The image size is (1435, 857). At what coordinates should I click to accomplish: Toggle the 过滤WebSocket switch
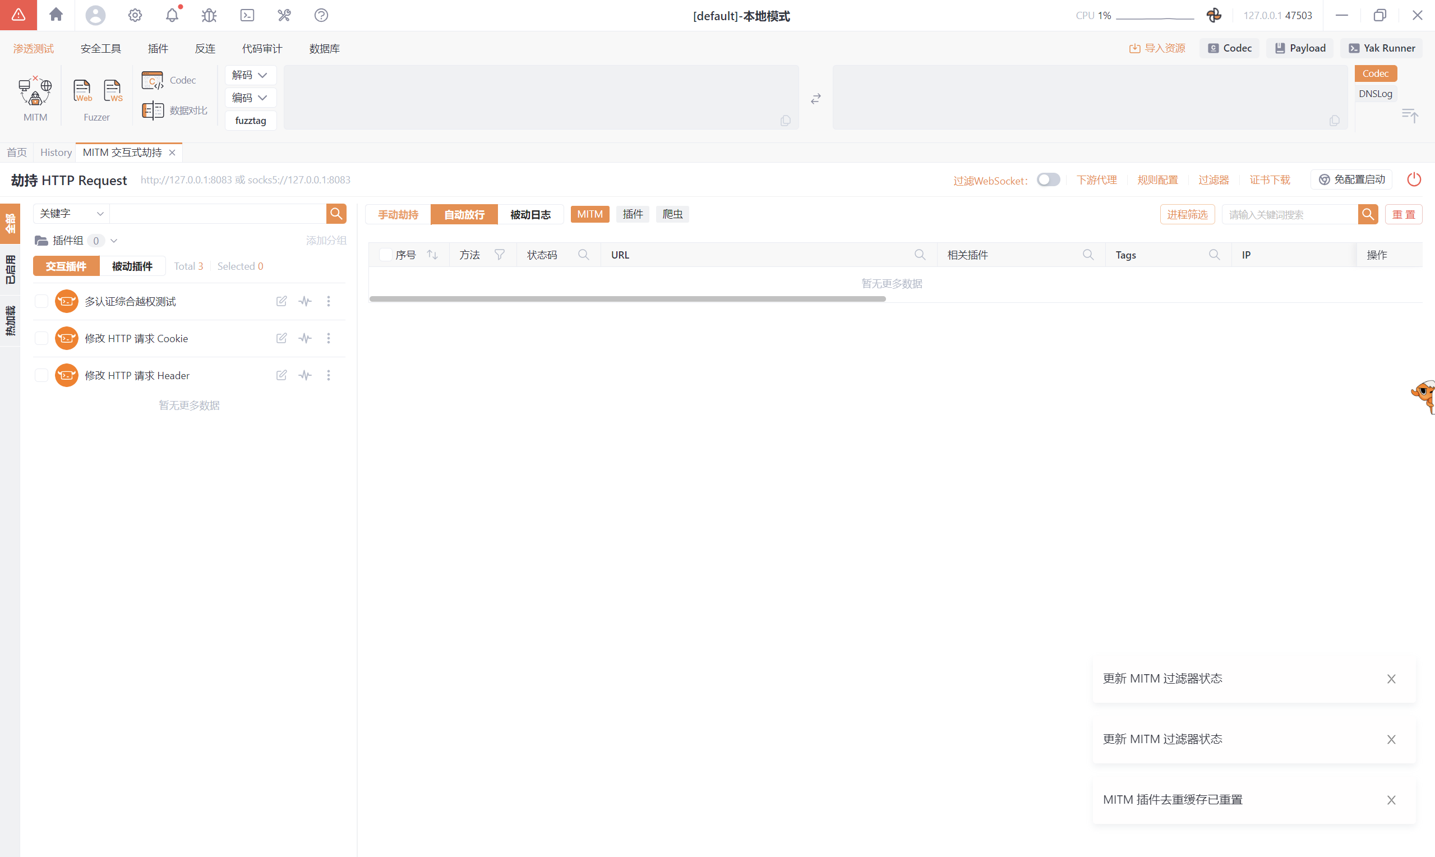pyautogui.click(x=1048, y=179)
